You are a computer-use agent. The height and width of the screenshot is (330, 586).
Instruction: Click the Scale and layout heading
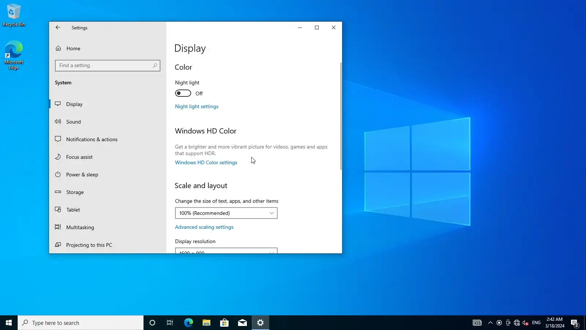click(201, 186)
